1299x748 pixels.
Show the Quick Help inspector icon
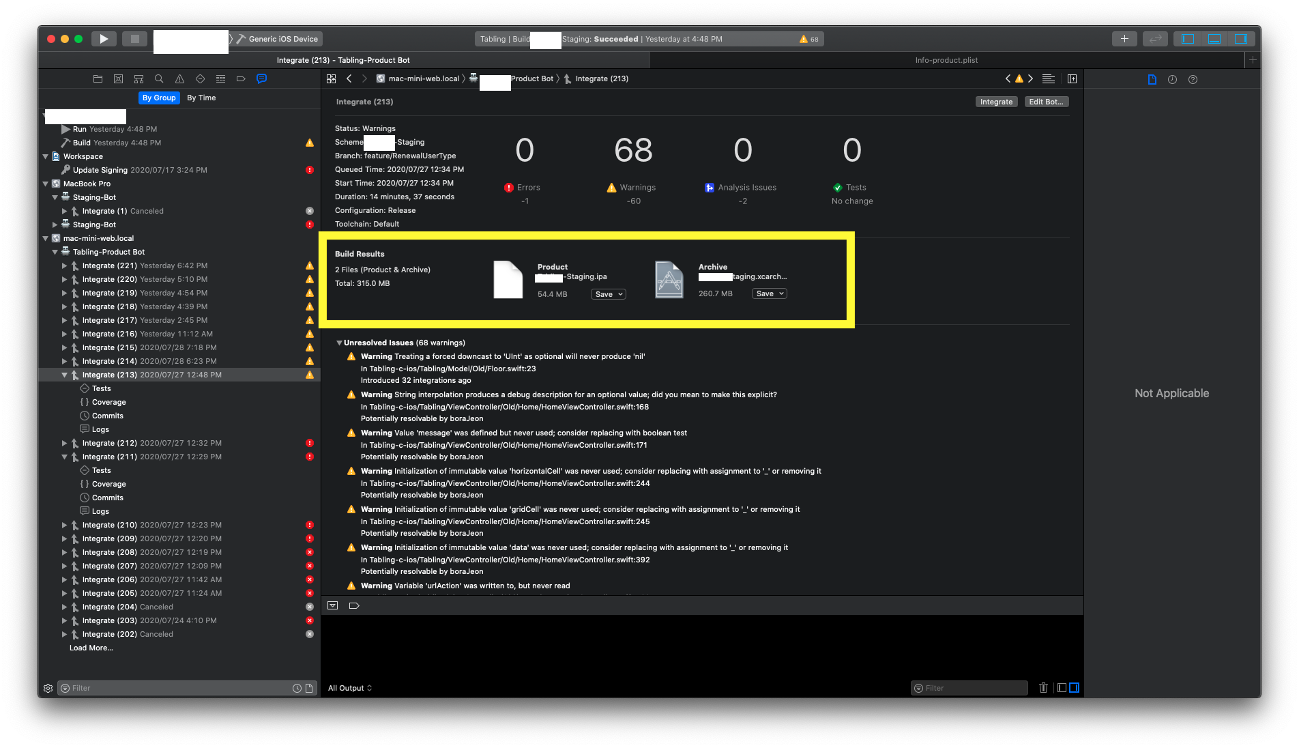(x=1193, y=80)
